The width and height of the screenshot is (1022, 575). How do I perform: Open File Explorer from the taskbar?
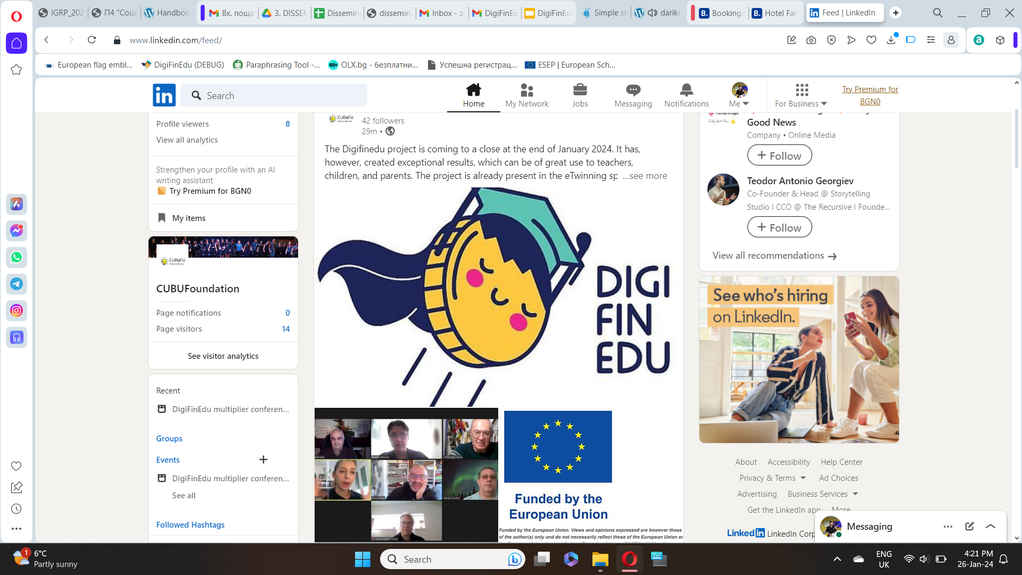[600, 559]
